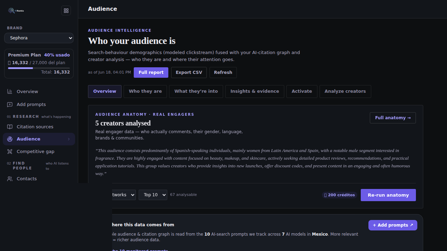
Task: Expand the Audience sidebar chevron
Action: (69, 139)
